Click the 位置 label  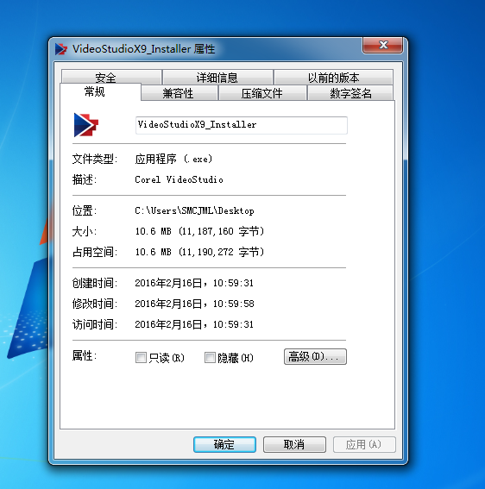85,210
